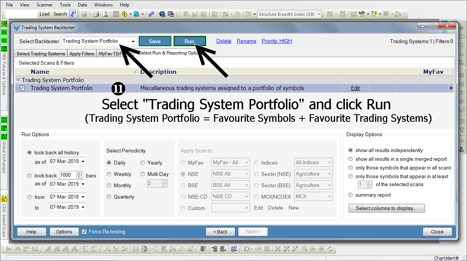Select Yearly periodicity
This screenshot has width=467, height=261.
143,163
